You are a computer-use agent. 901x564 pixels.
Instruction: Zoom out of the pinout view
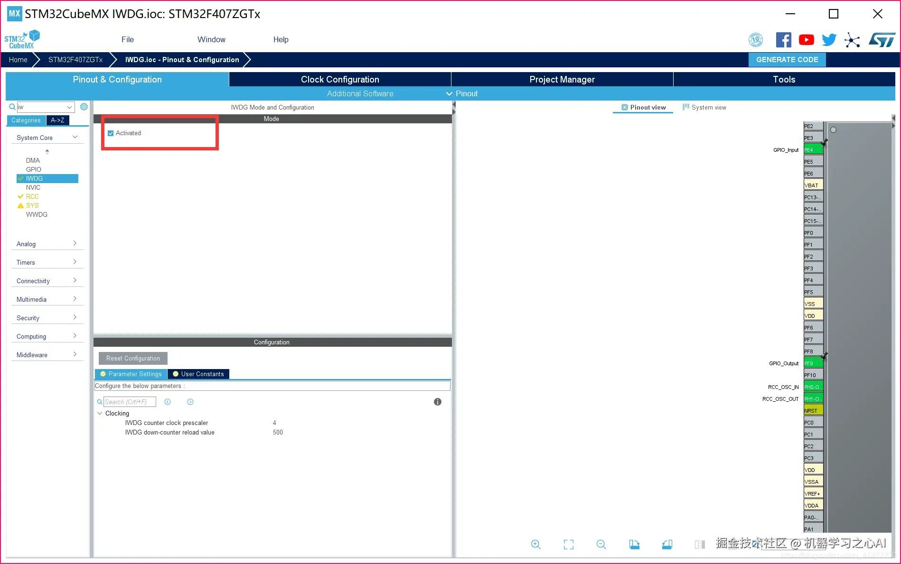[x=601, y=544]
